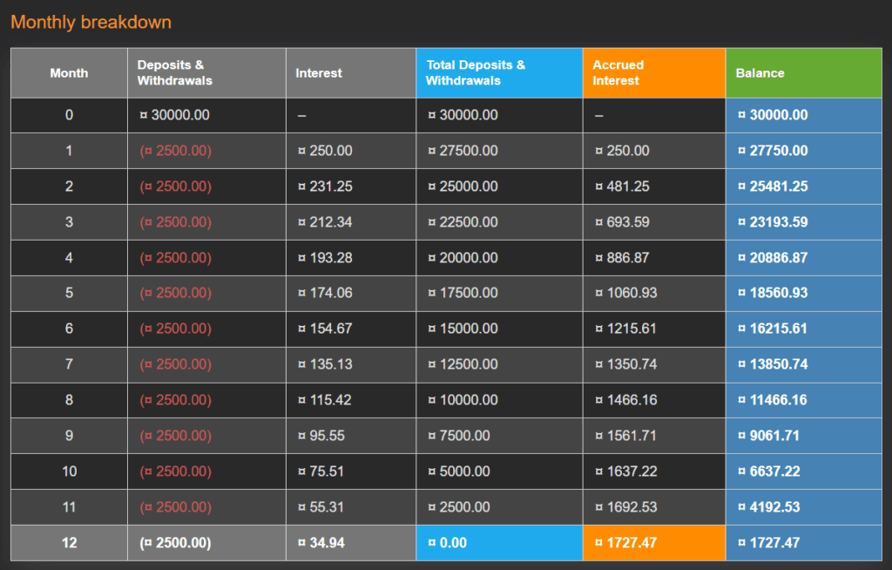Screen dimensions: 892x570
Task: Select the 34.94 interest value in month 12
Action: click(315, 542)
